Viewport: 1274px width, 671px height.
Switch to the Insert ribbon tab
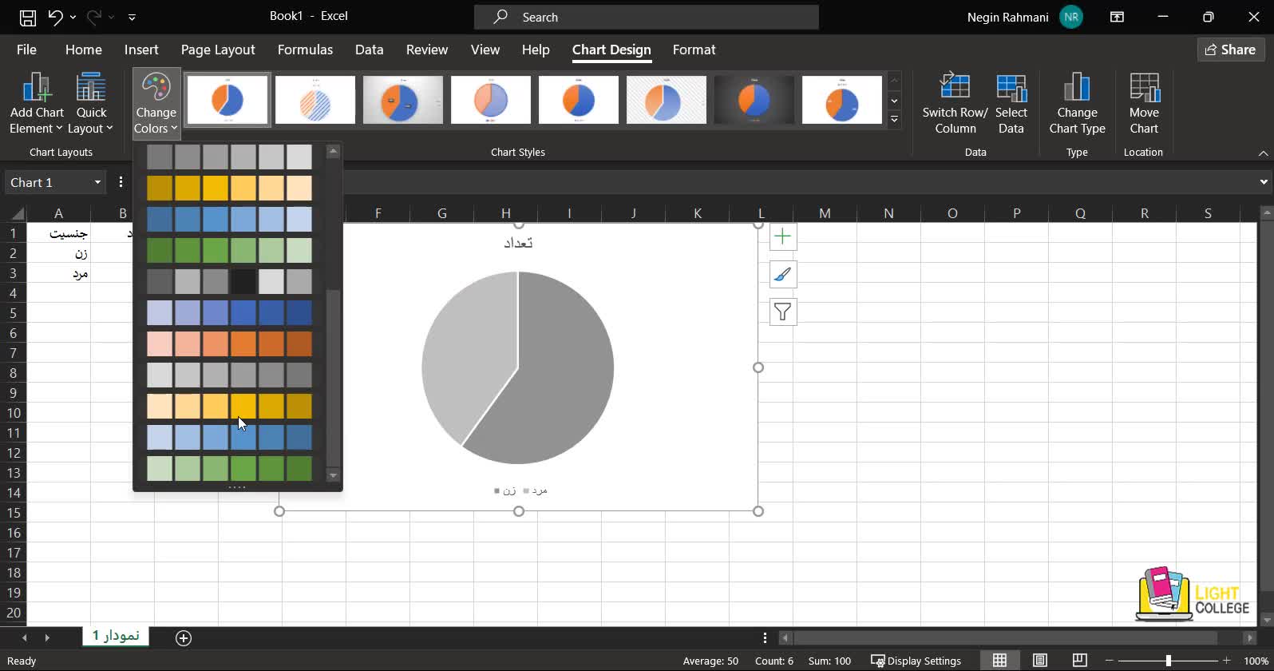[x=141, y=50]
